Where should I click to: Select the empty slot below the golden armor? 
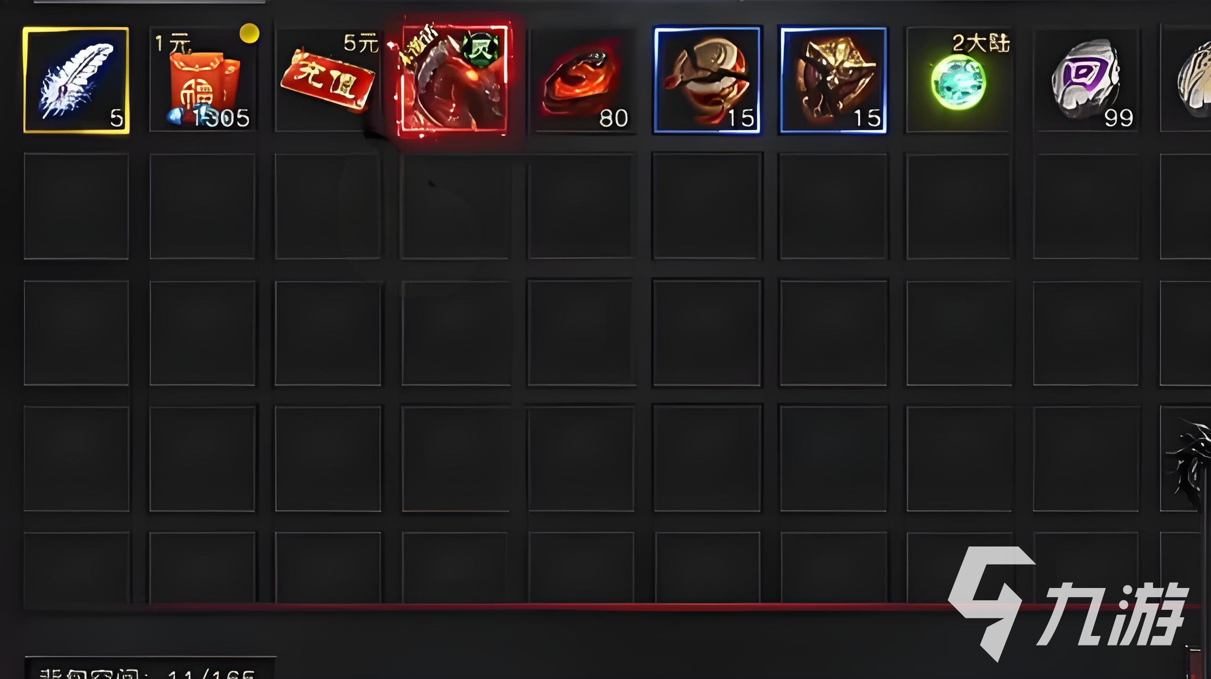833,206
